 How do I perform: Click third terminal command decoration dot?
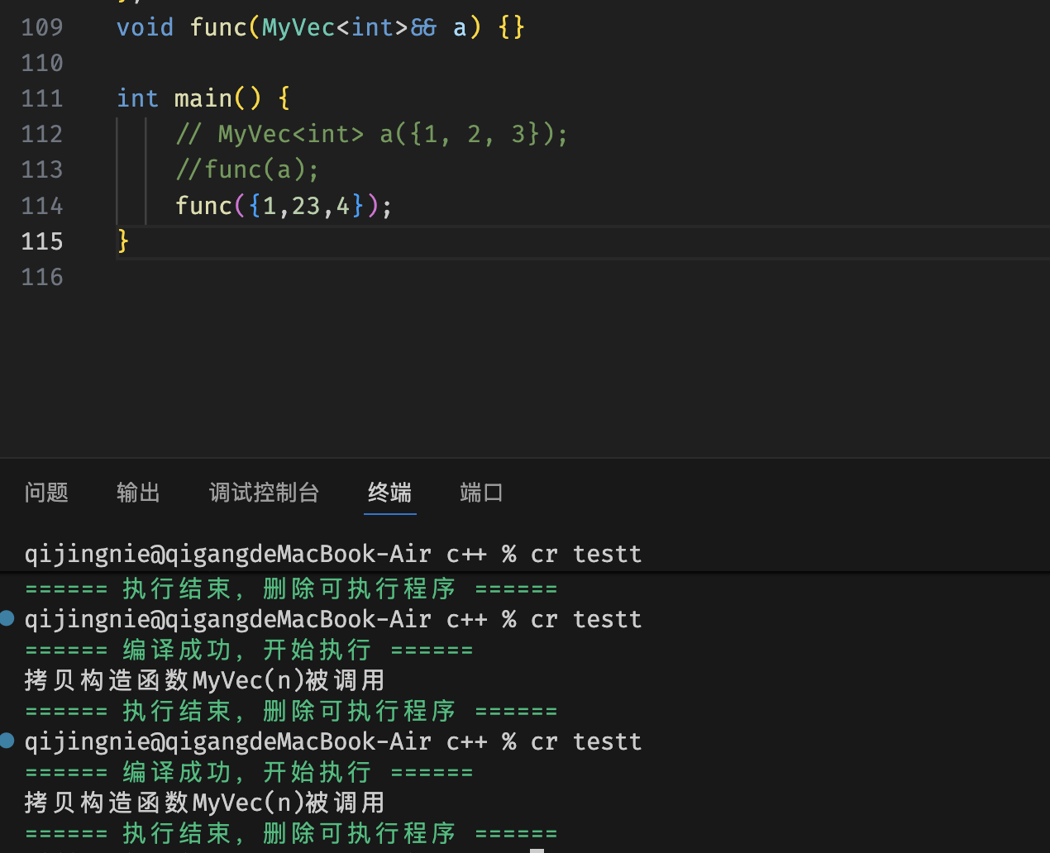[x=7, y=740]
